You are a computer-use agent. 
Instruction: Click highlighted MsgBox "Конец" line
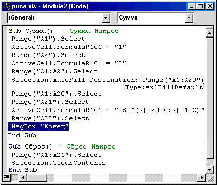point(39,126)
